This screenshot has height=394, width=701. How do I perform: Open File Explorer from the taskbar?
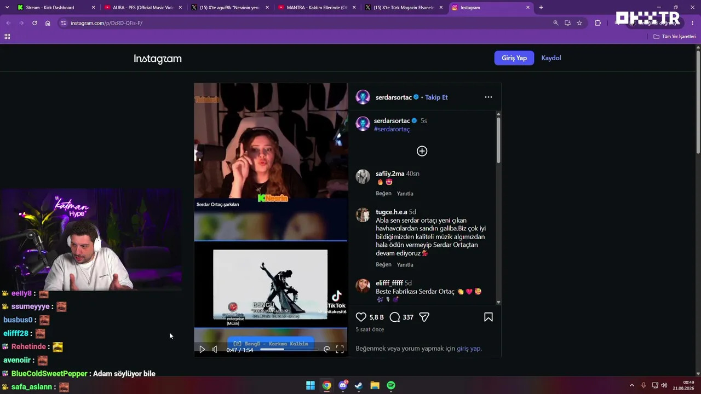tap(375, 386)
